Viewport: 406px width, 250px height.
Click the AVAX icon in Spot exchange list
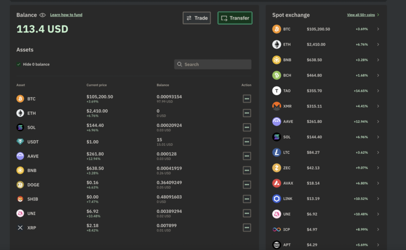tap(276, 183)
